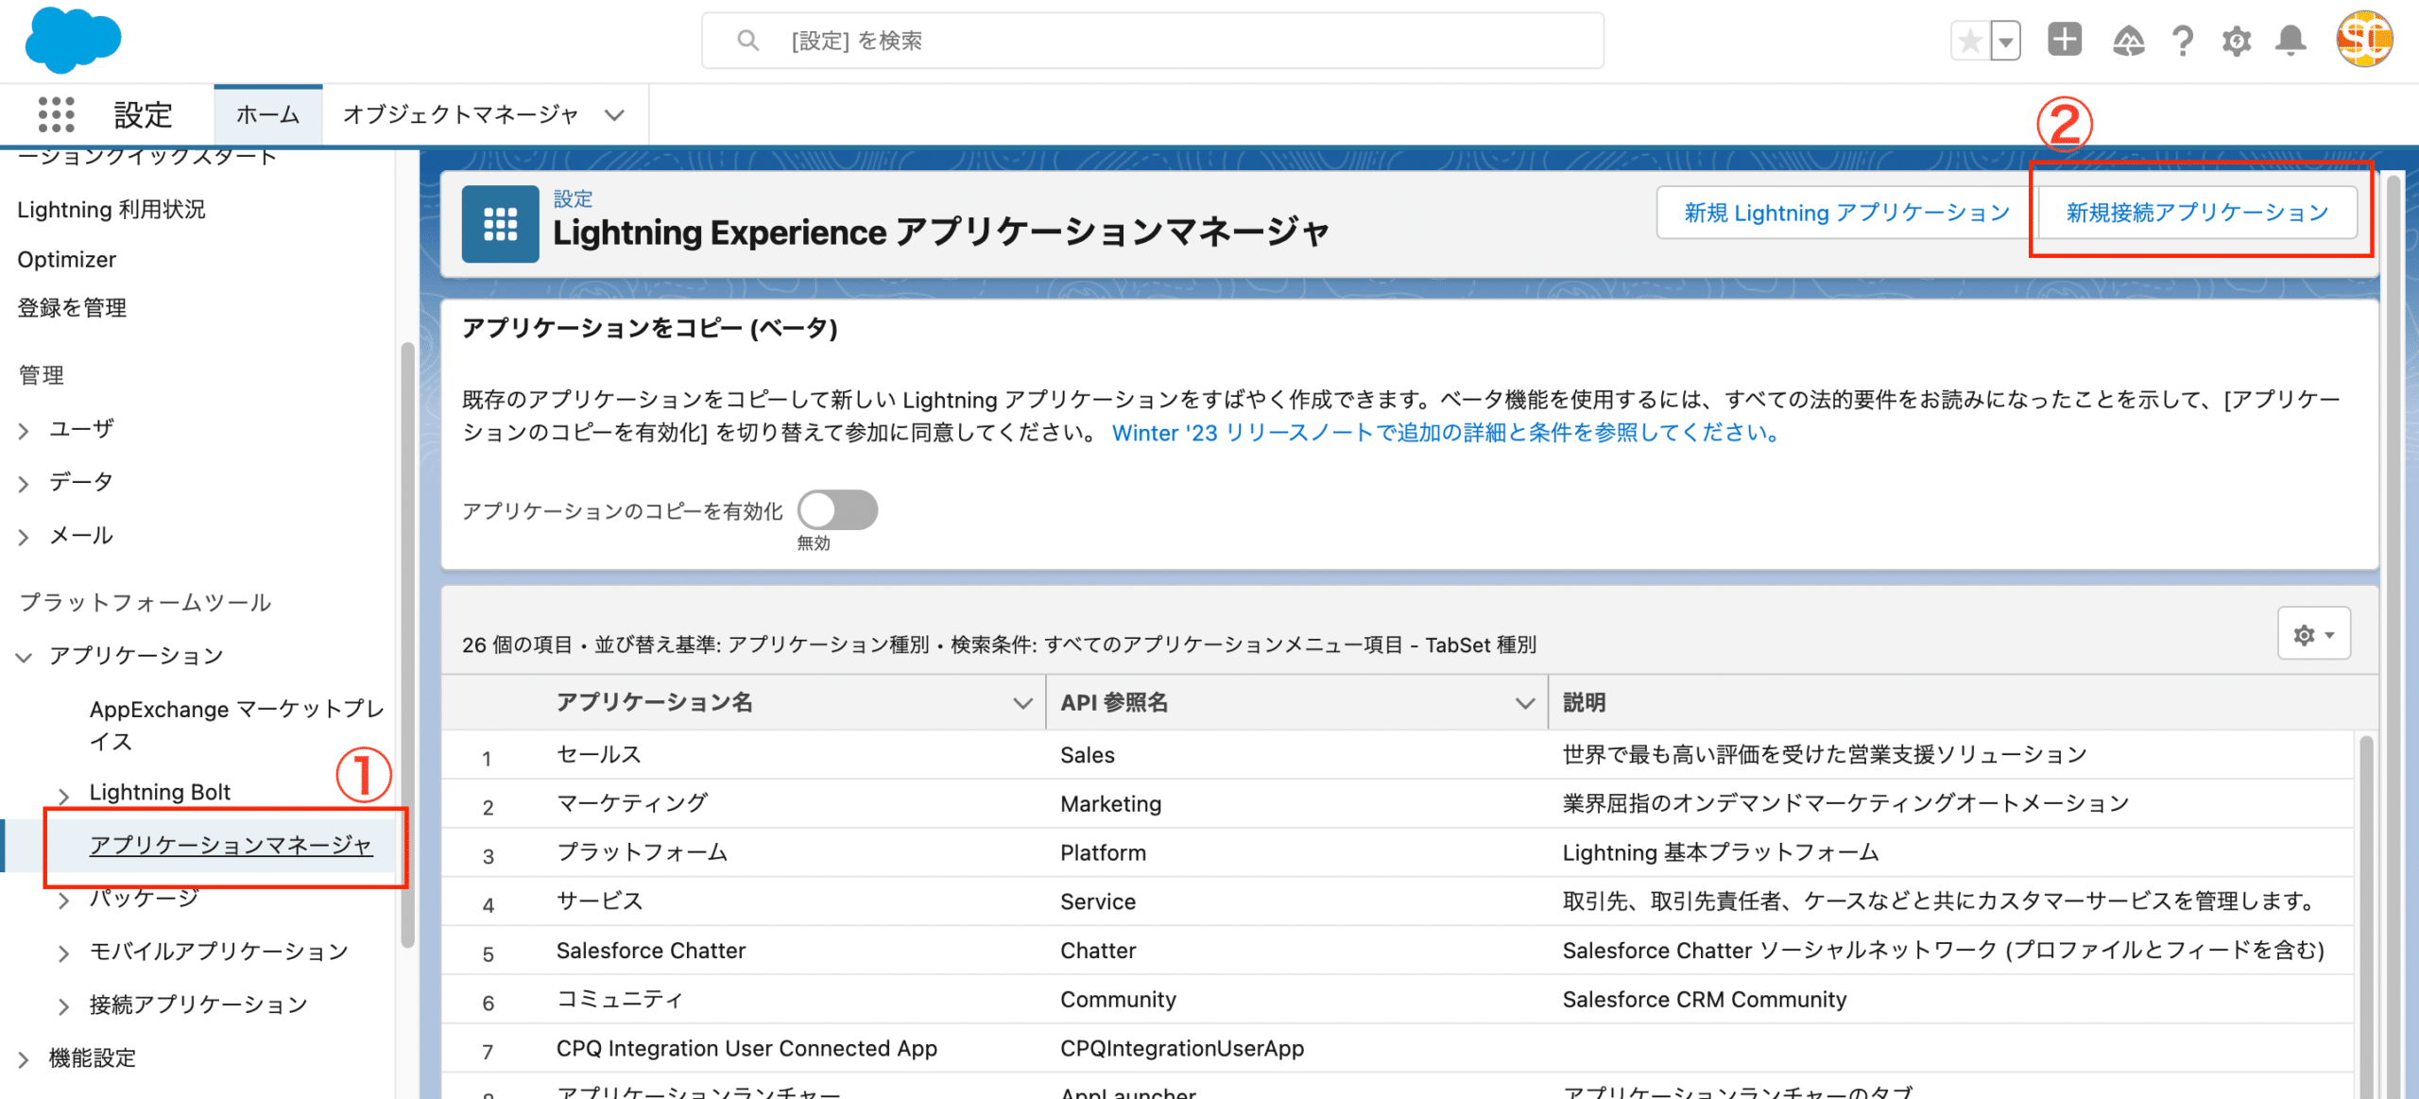Viewport: 2419px width, 1099px height.
Task: Open the help question mark icon
Action: coord(2183,41)
